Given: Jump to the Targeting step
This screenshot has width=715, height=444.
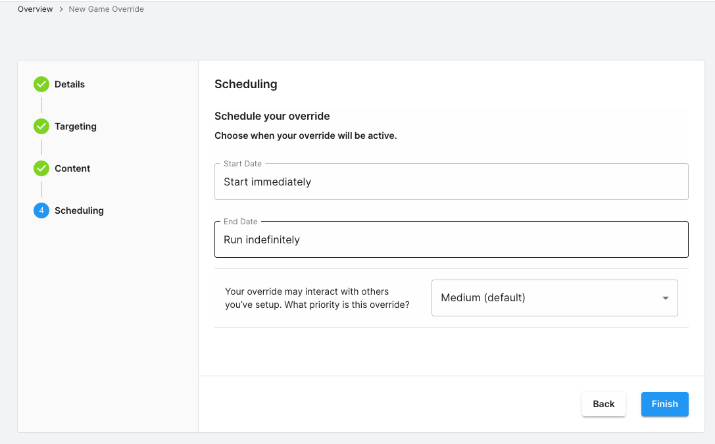Looking at the screenshot, I should (76, 126).
